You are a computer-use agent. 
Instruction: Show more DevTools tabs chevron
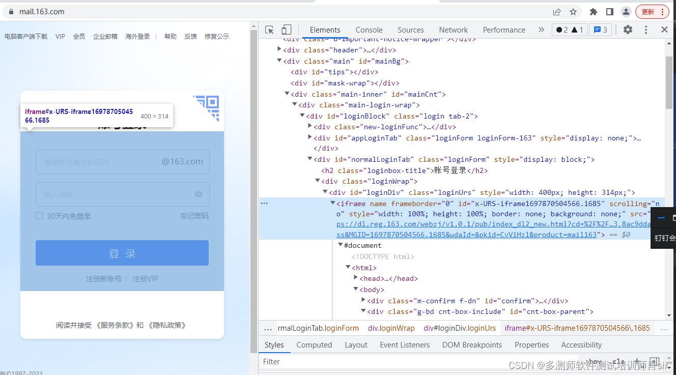click(541, 30)
